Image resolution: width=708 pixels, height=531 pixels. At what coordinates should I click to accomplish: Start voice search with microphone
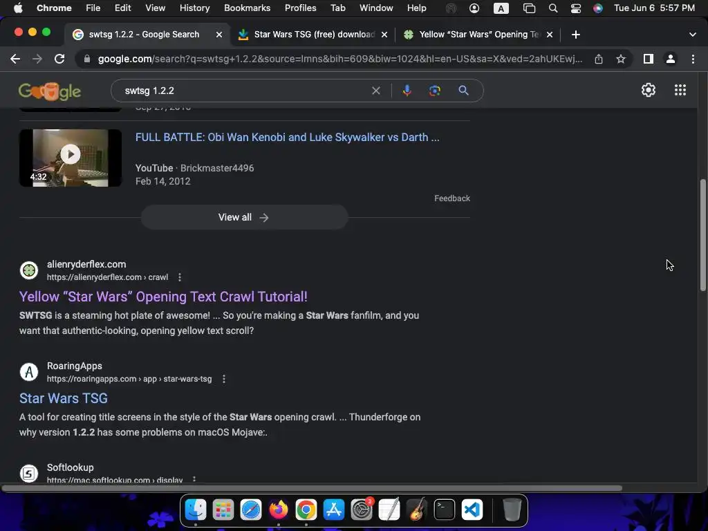(x=407, y=91)
